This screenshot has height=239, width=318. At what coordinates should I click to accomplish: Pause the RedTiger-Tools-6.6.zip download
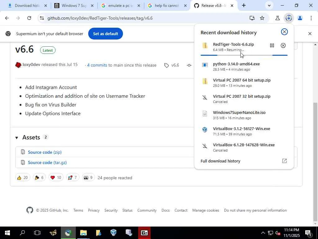(272, 45)
